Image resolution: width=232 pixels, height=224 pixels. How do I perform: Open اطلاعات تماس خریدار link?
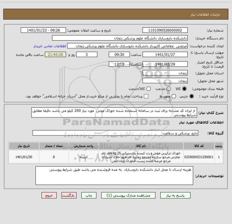50,46
